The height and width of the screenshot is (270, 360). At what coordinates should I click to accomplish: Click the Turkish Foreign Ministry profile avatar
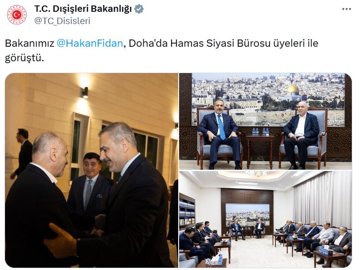16,15
